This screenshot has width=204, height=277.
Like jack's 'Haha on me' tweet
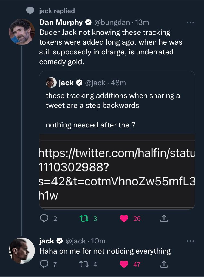click(x=124, y=264)
